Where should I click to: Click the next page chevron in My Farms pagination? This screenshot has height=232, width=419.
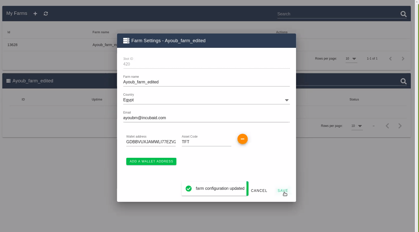point(403,59)
